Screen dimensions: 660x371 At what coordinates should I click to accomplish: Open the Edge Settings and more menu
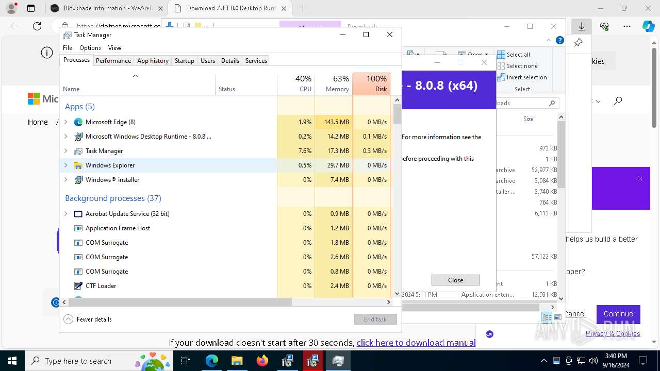tap(627, 26)
